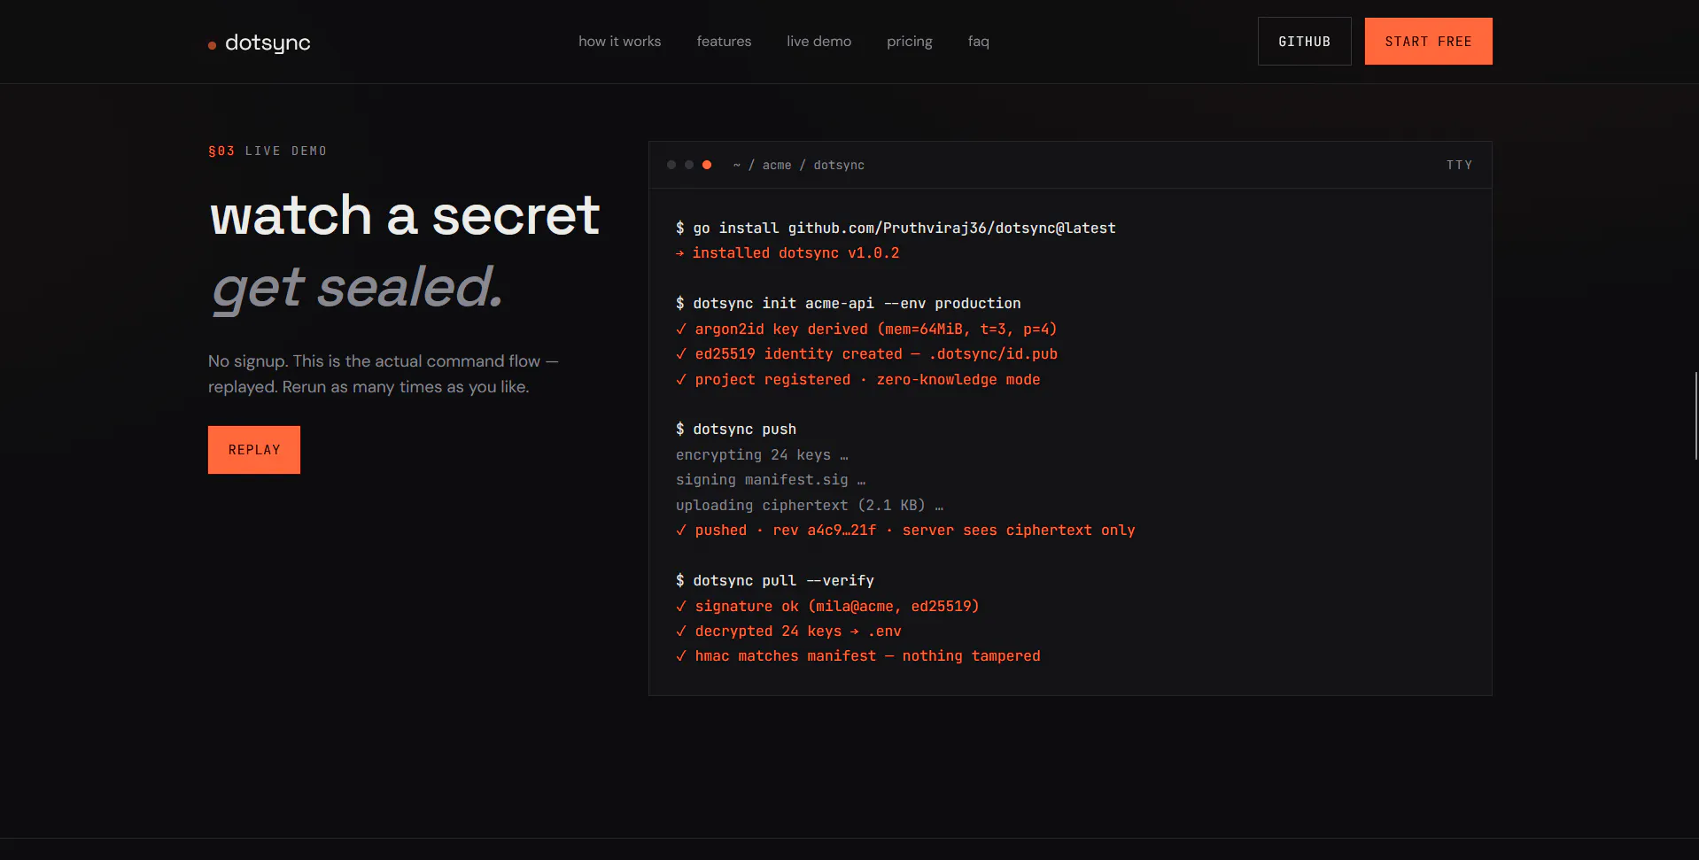Click the 'get sealed.' italic heading

point(357,288)
